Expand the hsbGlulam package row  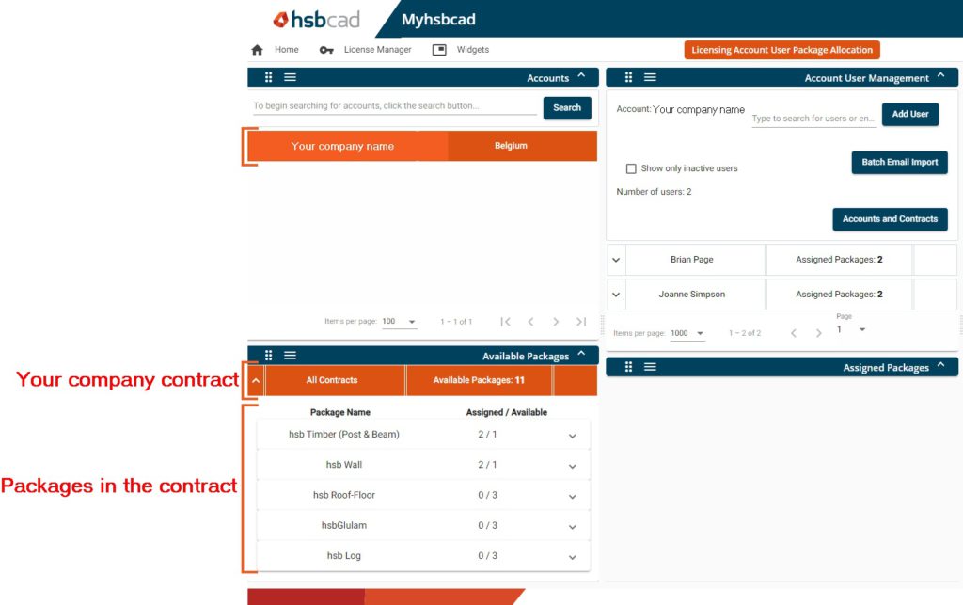(x=573, y=527)
